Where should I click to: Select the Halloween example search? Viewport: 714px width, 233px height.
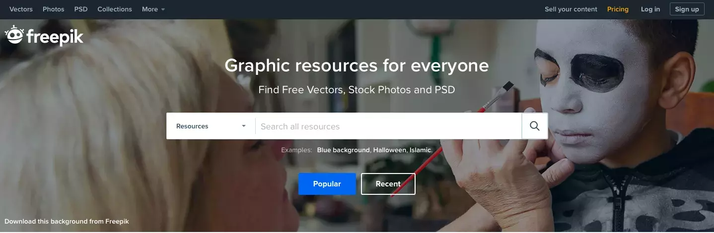coord(389,150)
